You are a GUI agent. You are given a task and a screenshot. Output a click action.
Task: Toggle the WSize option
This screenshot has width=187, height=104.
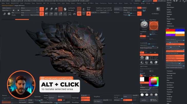(139, 8)
